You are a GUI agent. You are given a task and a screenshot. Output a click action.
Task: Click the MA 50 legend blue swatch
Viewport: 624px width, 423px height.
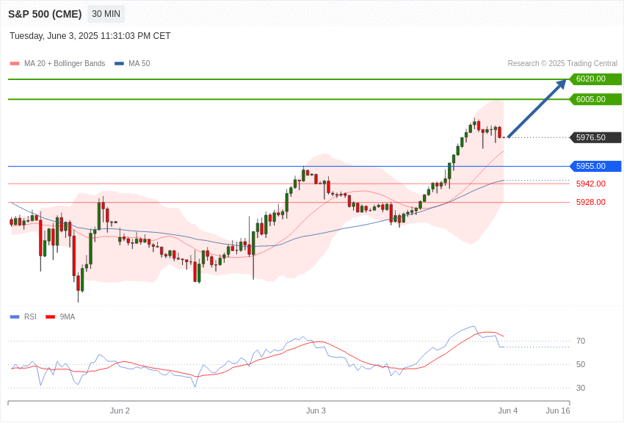point(119,64)
